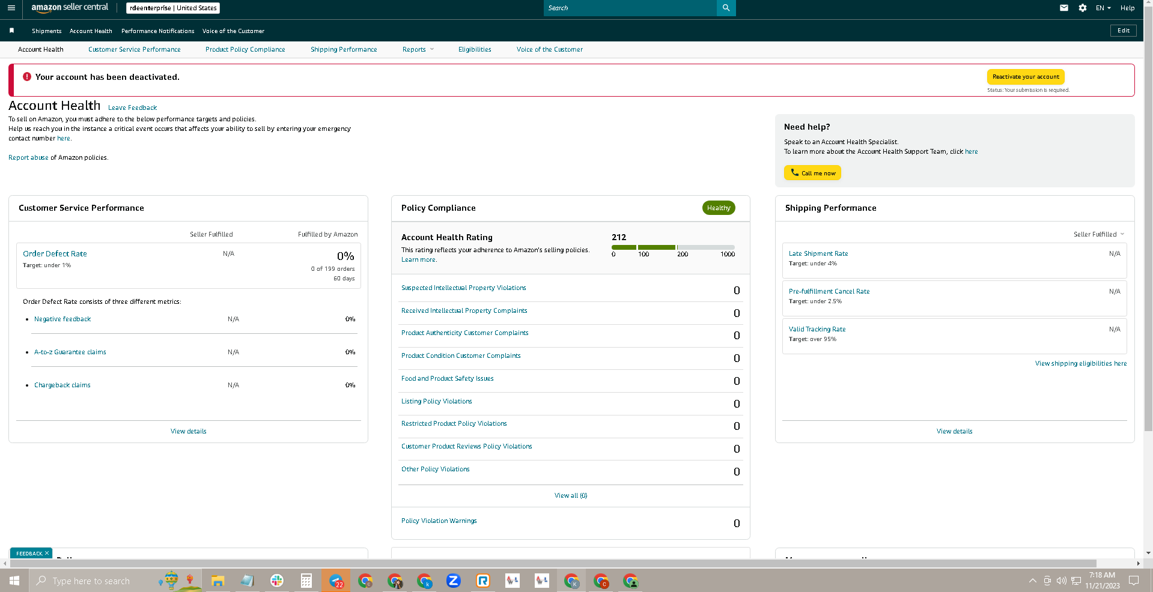Click the phone icon on Call me now

coord(794,172)
